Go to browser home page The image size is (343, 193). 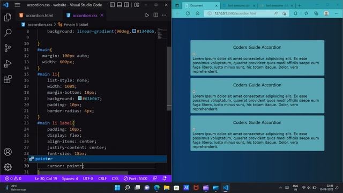pyautogui.click(x=198, y=13)
